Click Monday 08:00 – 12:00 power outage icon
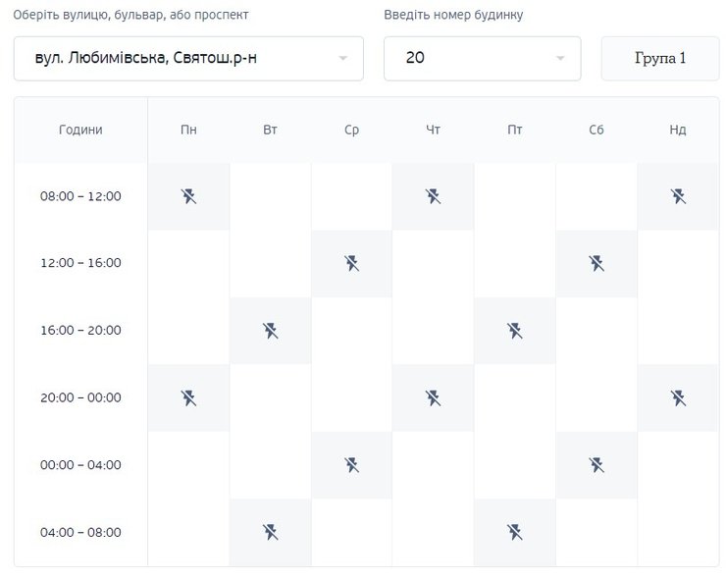Image resolution: width=726 pixels, height=580 pixels. (189, 196)
